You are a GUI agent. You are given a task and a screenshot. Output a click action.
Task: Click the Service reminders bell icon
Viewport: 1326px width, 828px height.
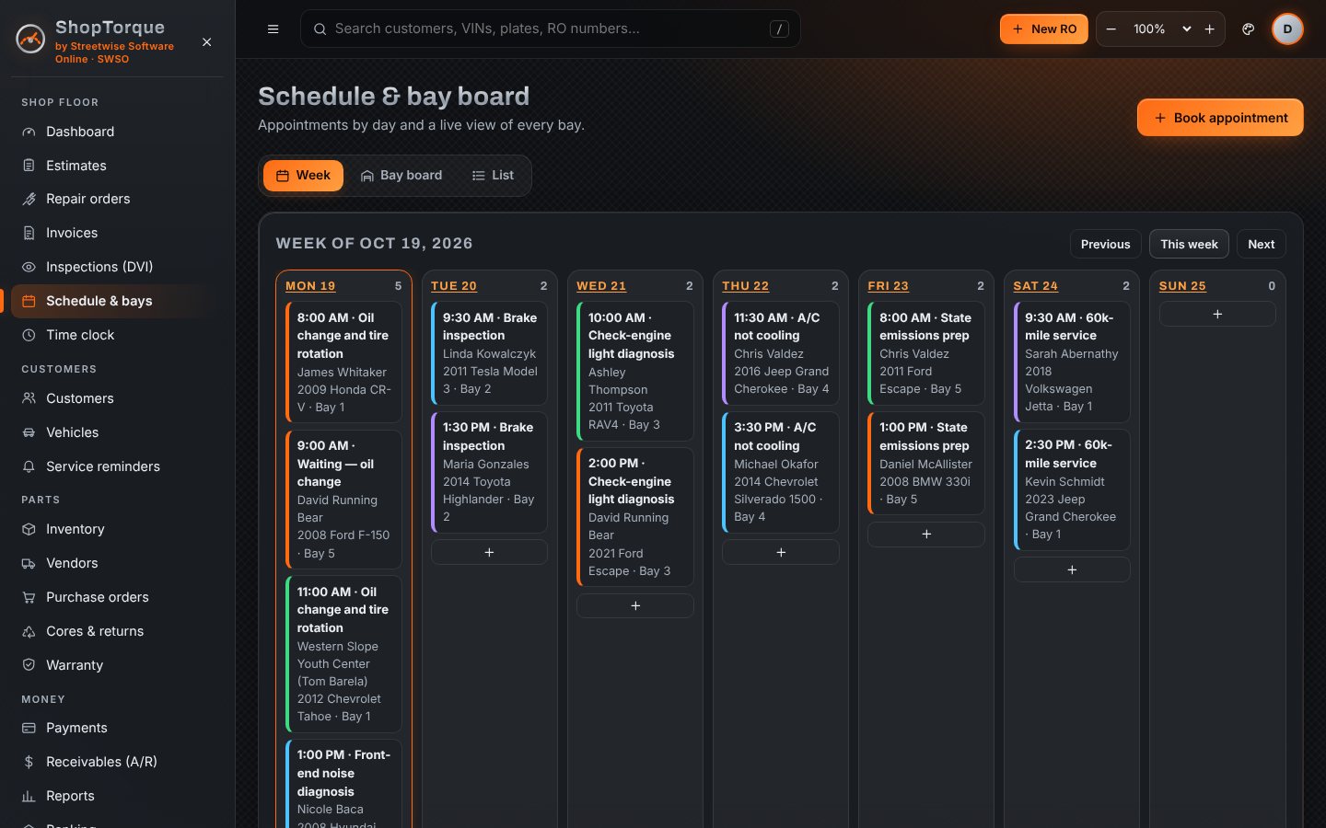29,466
